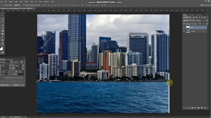Image resolution: width=211 pixels, height=118 pixels.
Task: Click the selected top layer's thumbnail
Action: (x=188, y=28)
